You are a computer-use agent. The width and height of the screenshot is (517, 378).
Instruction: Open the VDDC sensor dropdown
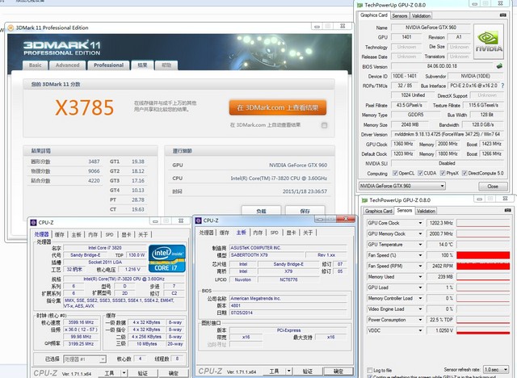(x=420, y=330)
